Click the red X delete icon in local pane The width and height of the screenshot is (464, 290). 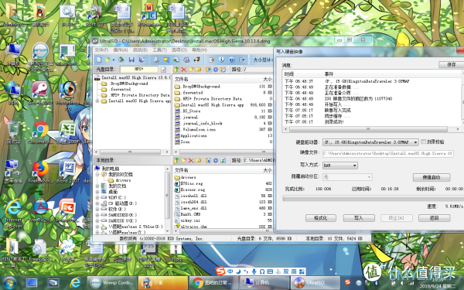(x=191, y=160)
